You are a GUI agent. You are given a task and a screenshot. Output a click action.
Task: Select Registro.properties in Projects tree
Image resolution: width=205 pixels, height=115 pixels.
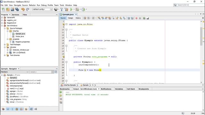pos(22,42)
